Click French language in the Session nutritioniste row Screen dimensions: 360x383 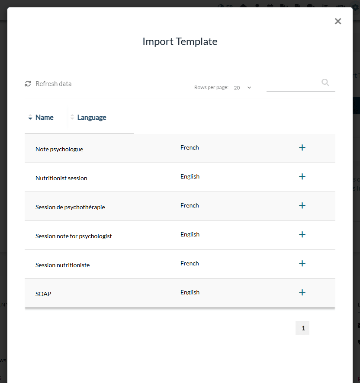[190, 263]
